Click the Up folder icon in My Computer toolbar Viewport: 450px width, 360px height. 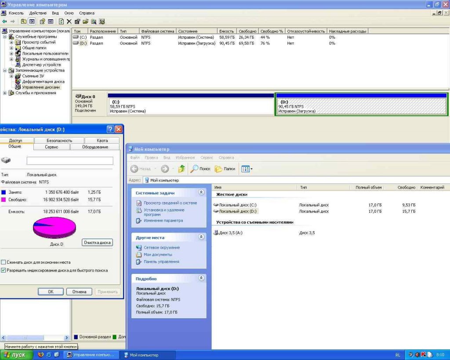[181, 169]
